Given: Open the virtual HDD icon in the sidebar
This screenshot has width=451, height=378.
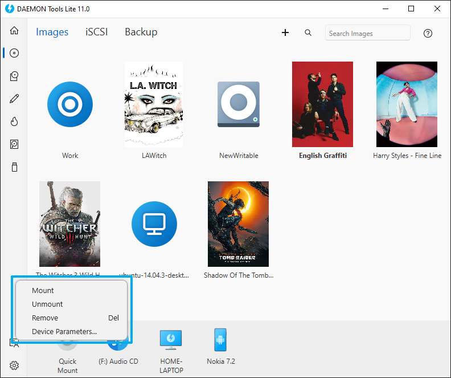Looking at the screenshot, I should click(x=14, y=144).
